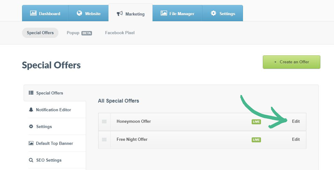
Task: Click the Notification Editor bell icon
Action: click(31, 110)
